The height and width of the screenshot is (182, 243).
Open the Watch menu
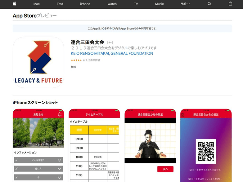click(112, 4)
